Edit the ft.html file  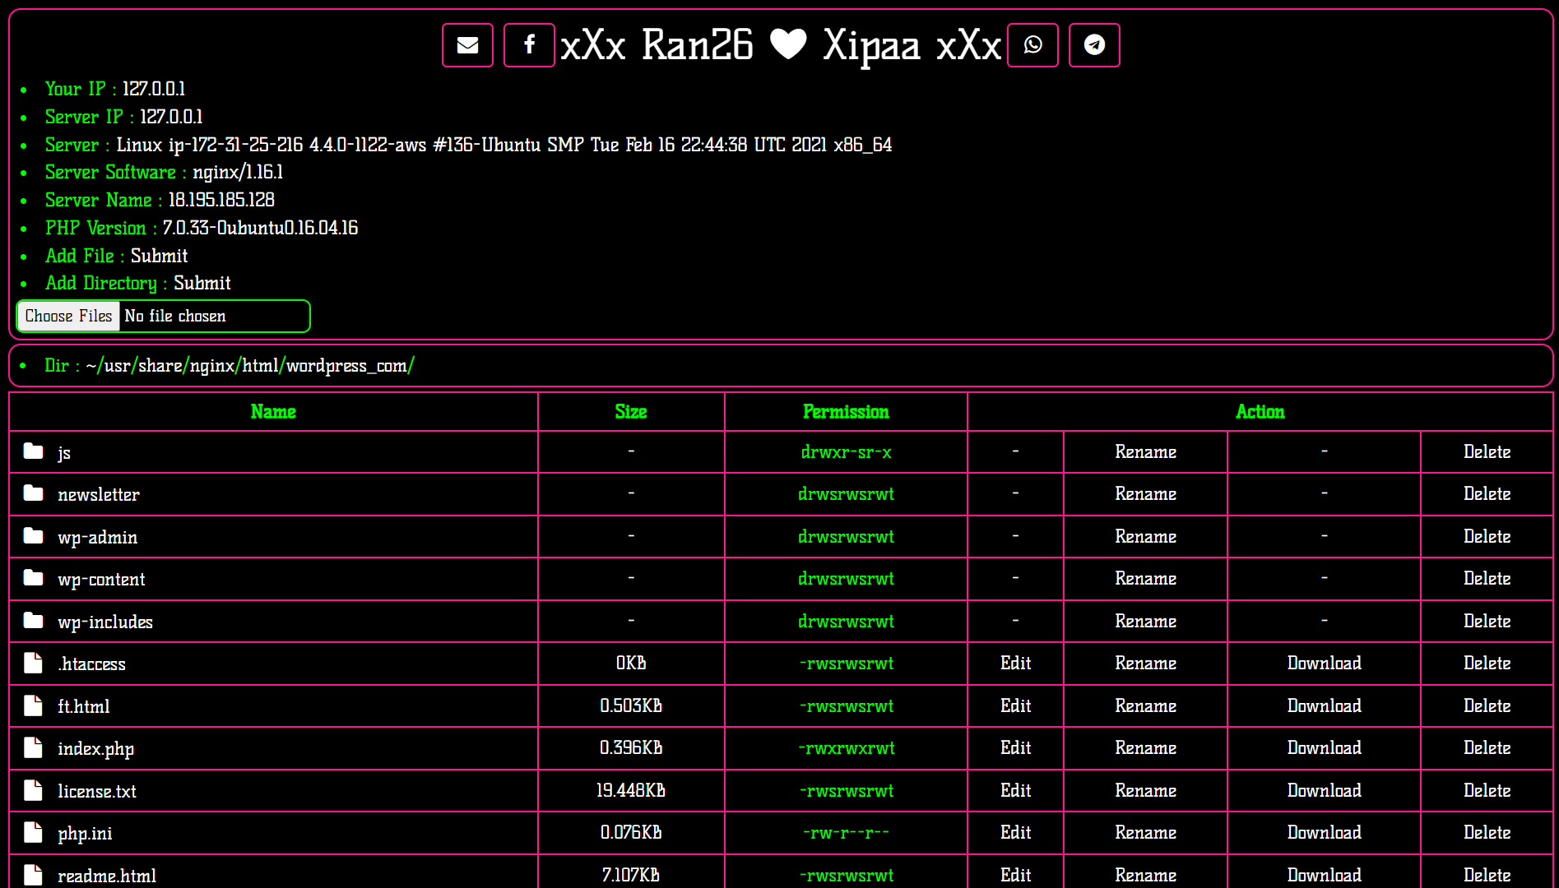click(x=1016, y=705)
